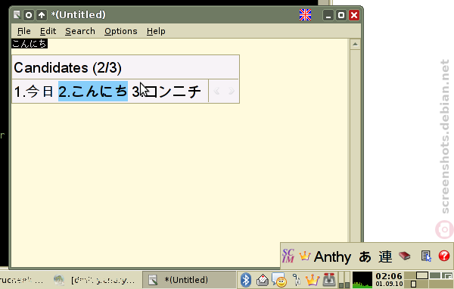Click the mail envelope tray icon
Image resolution: width=454 pixels, height=289 pixels.
263,280
